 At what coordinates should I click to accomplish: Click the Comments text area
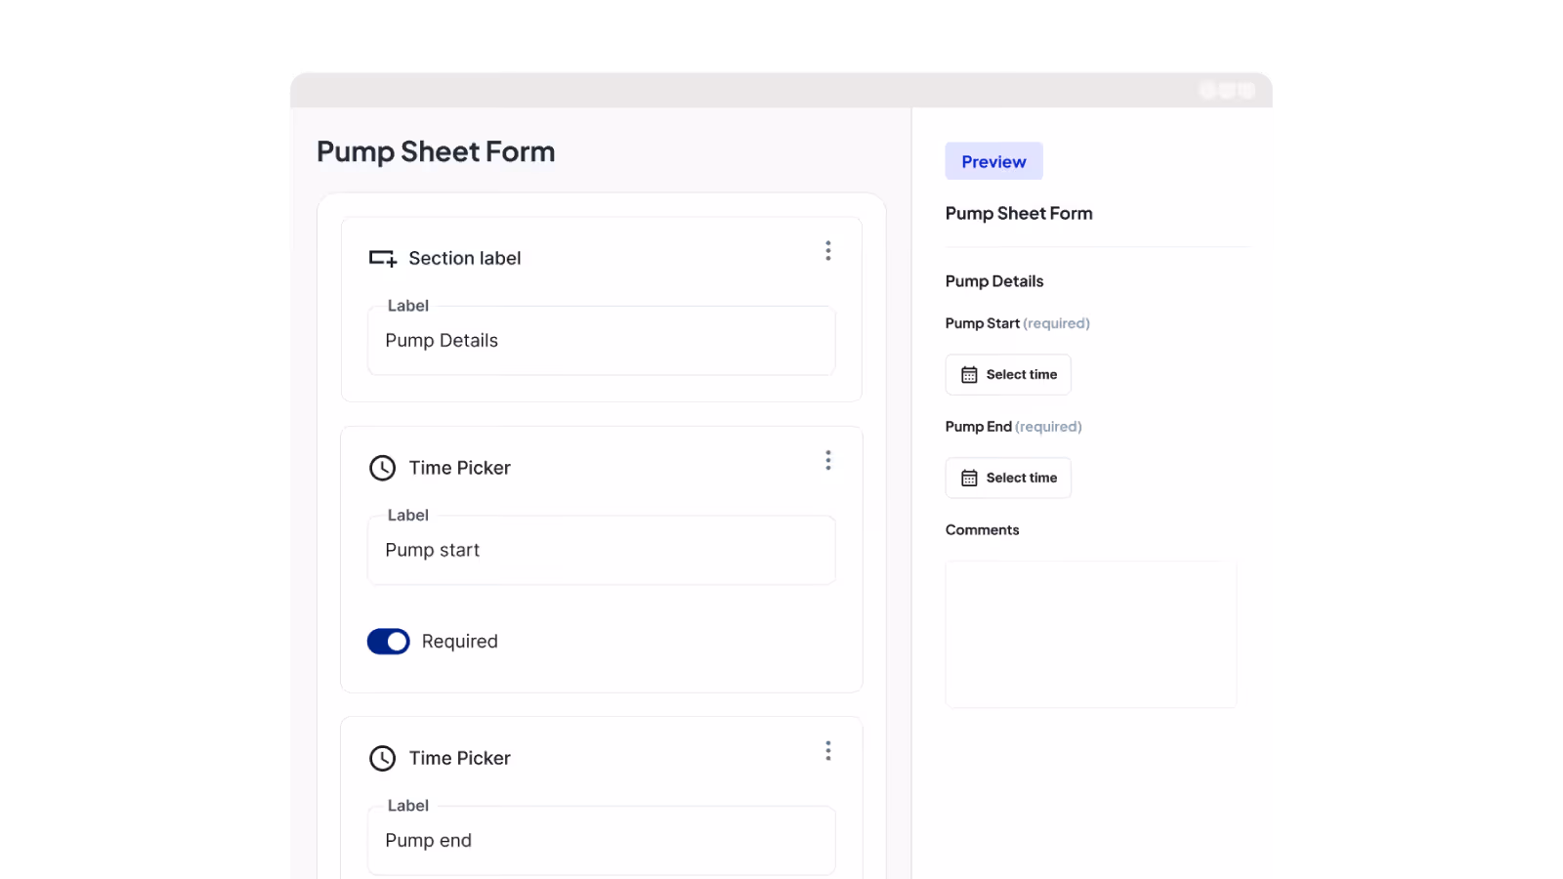click(1090, 633)
